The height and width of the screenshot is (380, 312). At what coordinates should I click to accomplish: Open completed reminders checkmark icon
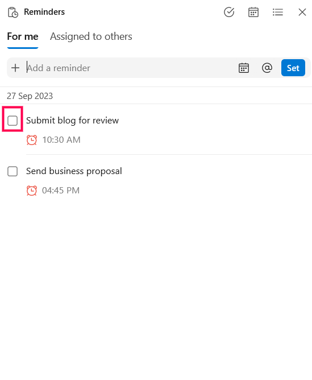229,12
